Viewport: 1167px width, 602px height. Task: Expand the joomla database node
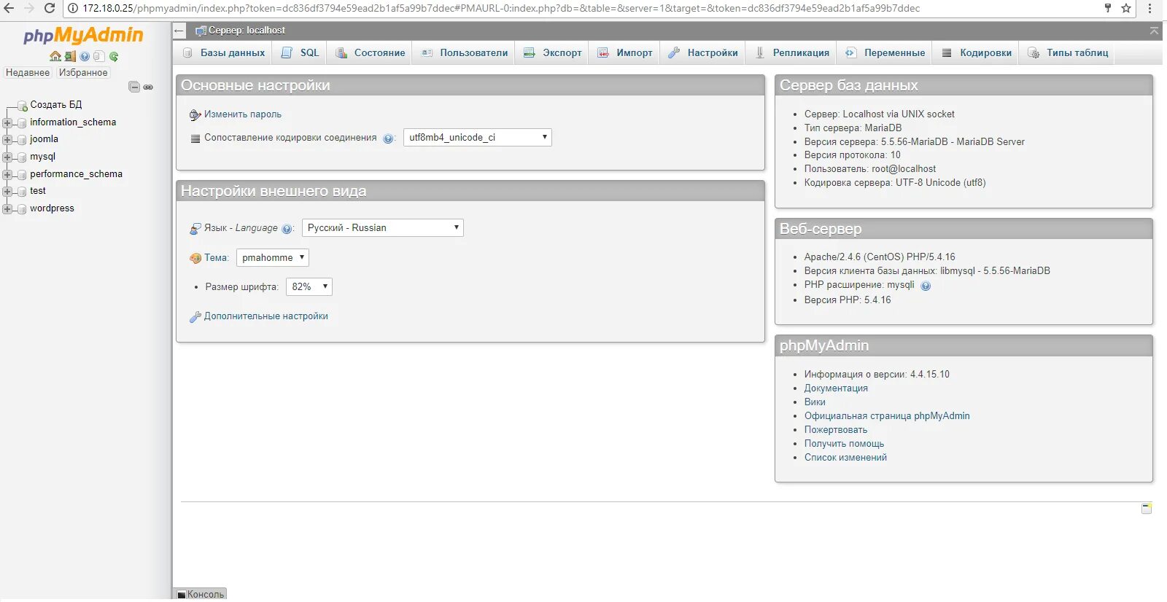click(x=7, y=139)
